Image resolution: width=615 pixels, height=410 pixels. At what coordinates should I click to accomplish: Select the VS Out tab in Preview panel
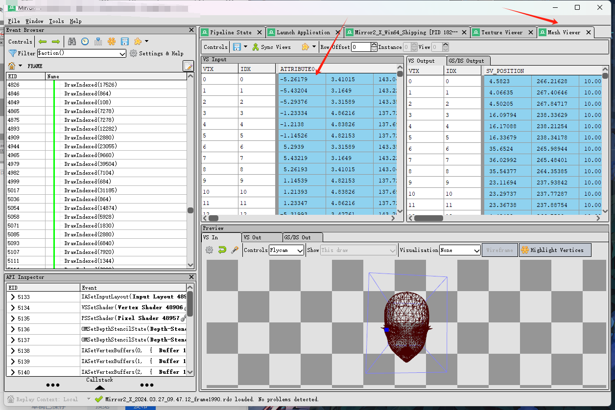tap(251, 237)
